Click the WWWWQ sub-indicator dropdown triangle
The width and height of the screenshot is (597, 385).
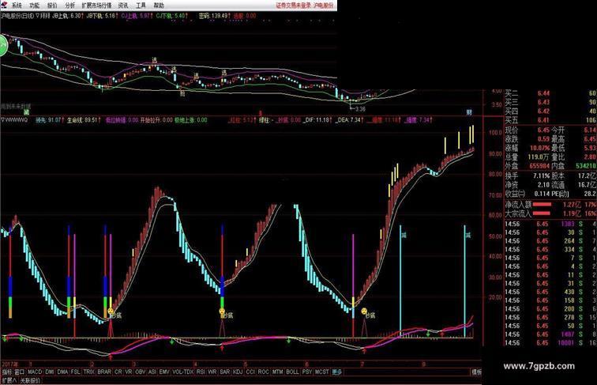pos(3,120)
